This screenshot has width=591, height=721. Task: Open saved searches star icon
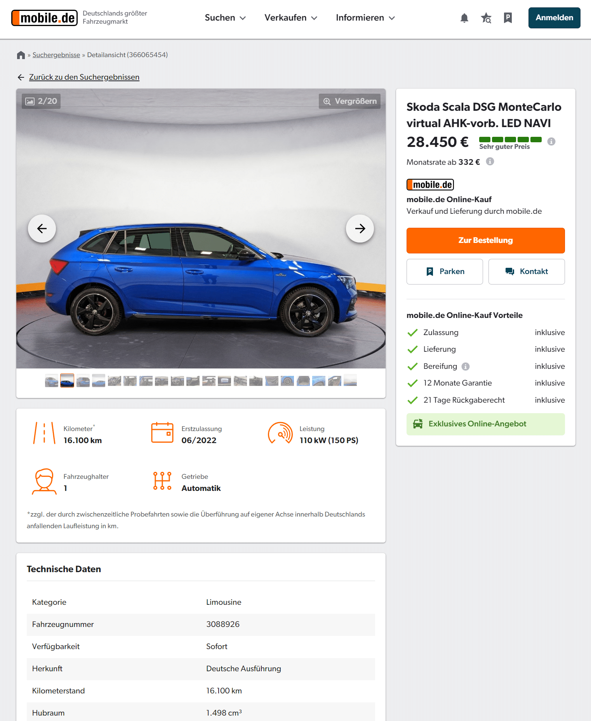click(x=486, y=18)
